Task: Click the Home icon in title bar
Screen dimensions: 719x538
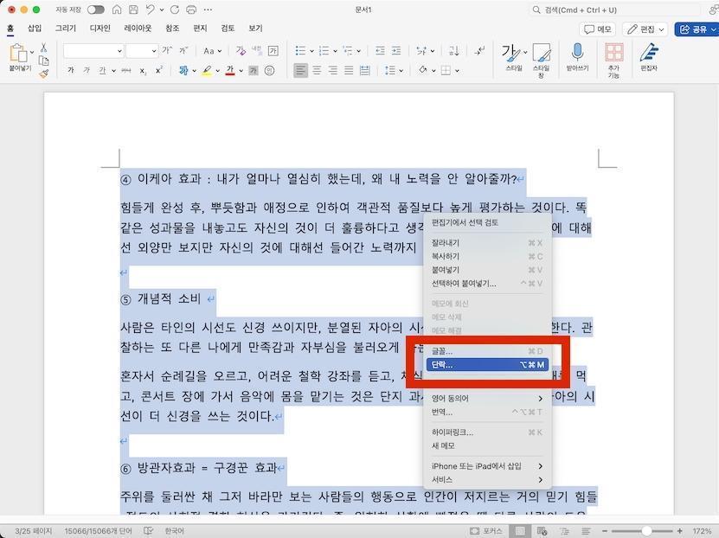Action: (x=117, y=10)
